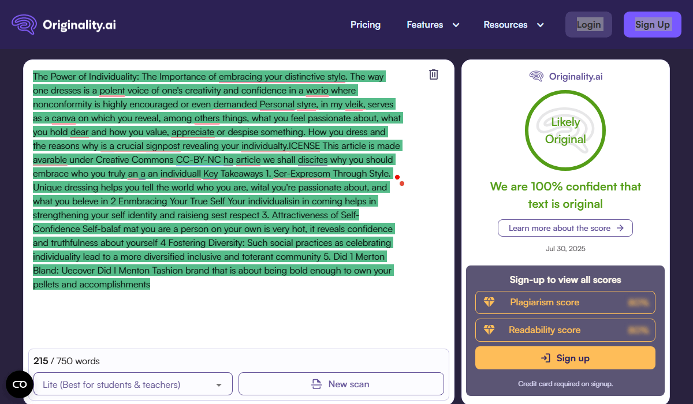Click the login arrow icon on Sign up

coord(546,358)
